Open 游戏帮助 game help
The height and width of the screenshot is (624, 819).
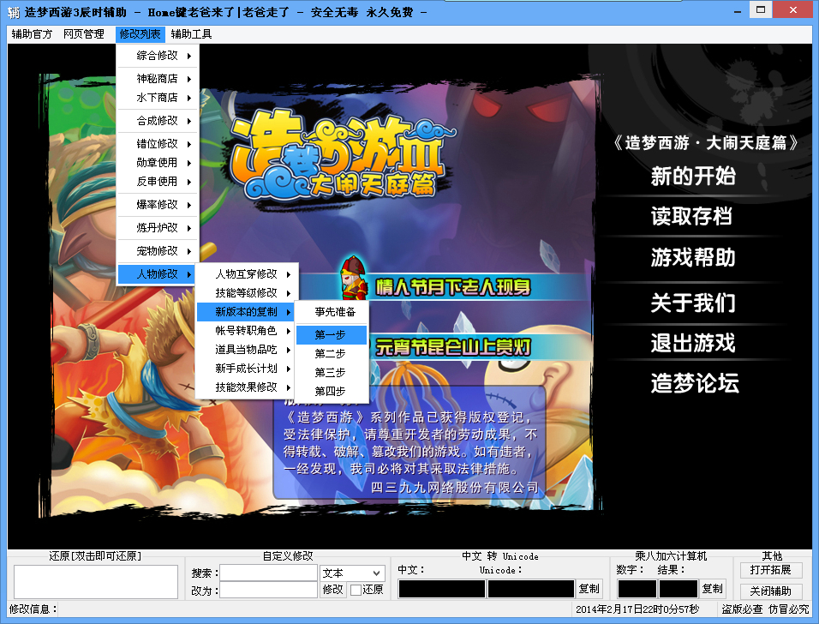click(693, 258)
